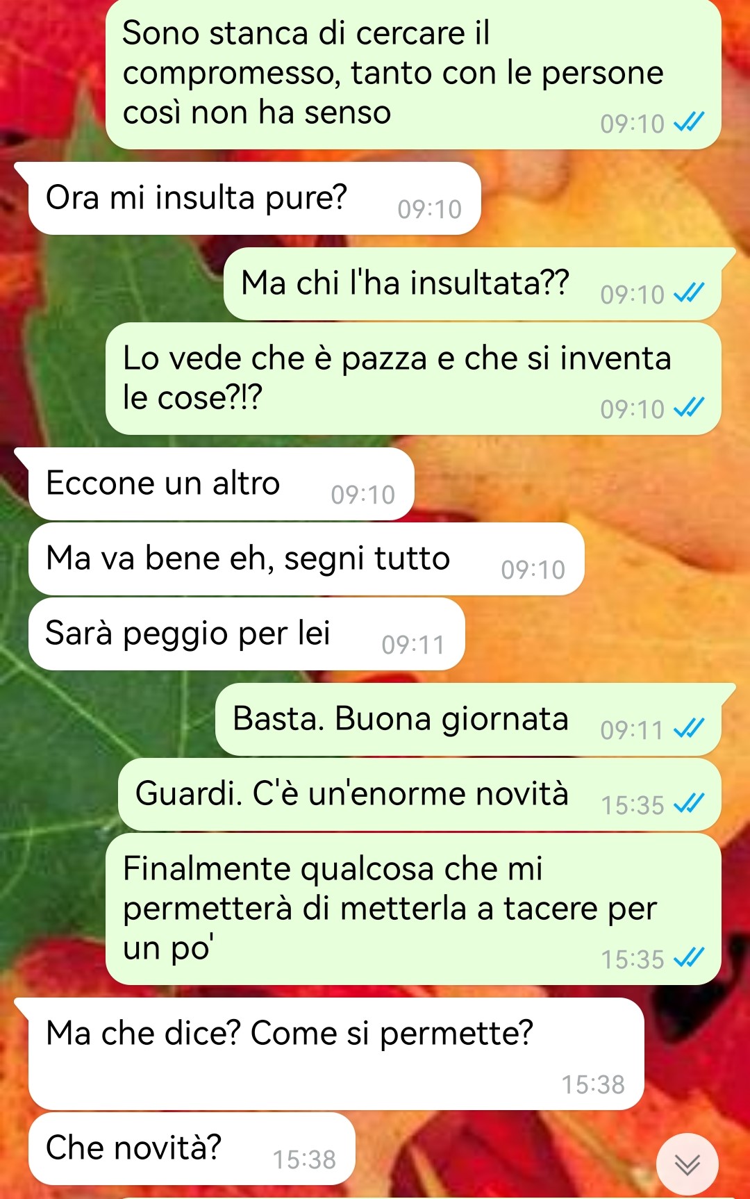Tap blue ticks on 'Guardi. C'è un'enorme novità'

(689, 804)
